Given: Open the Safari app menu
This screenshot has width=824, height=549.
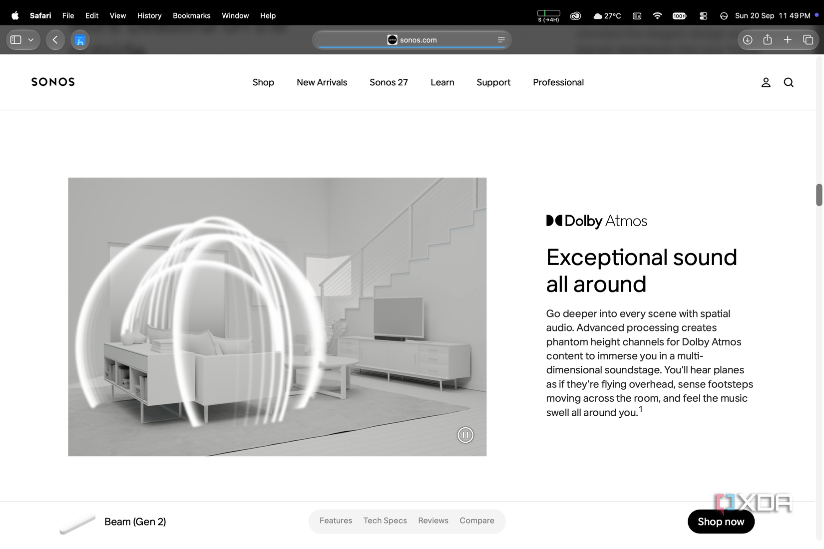Looking at the screenshot, I should coord(40,15).
